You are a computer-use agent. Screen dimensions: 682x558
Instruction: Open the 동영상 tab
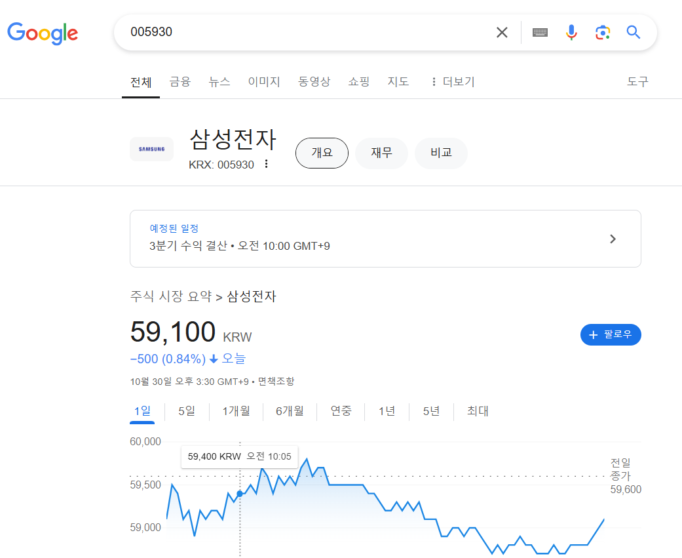pyautogui.click(x=314, y=81)
